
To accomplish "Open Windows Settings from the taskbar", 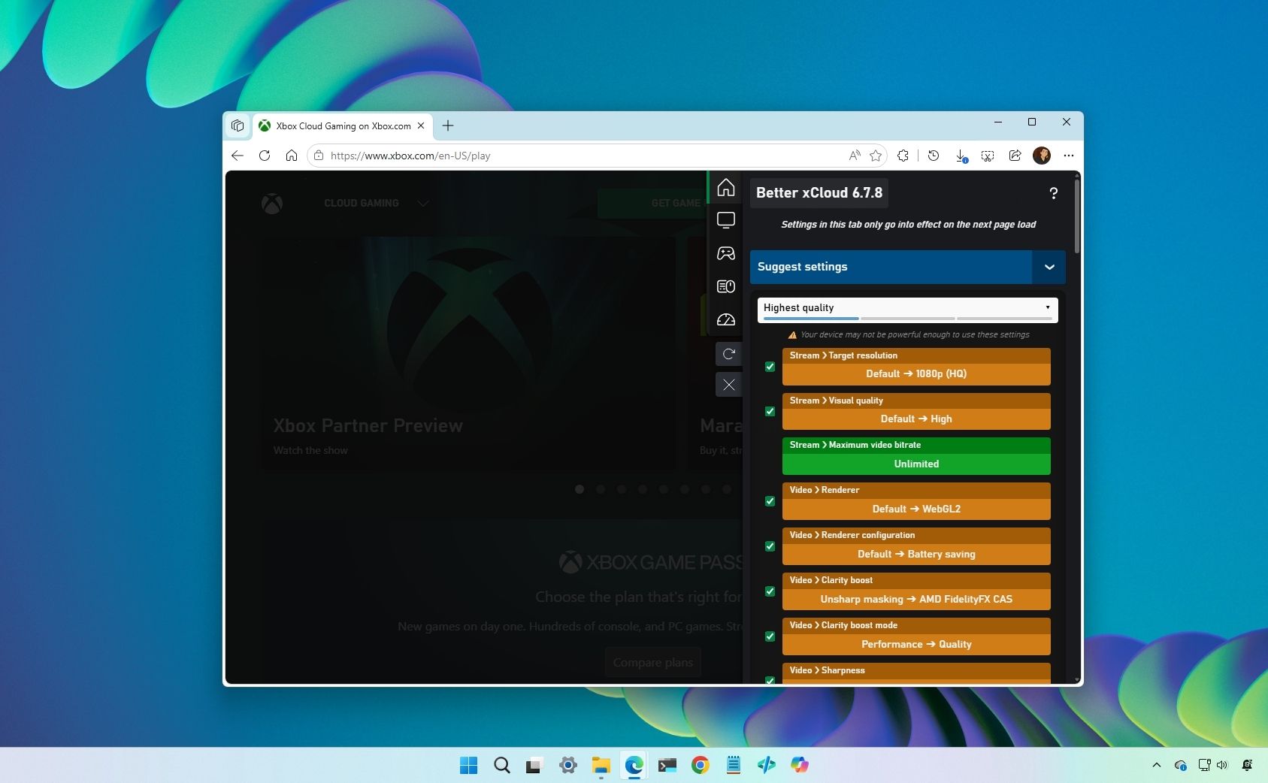I will 568,765.
